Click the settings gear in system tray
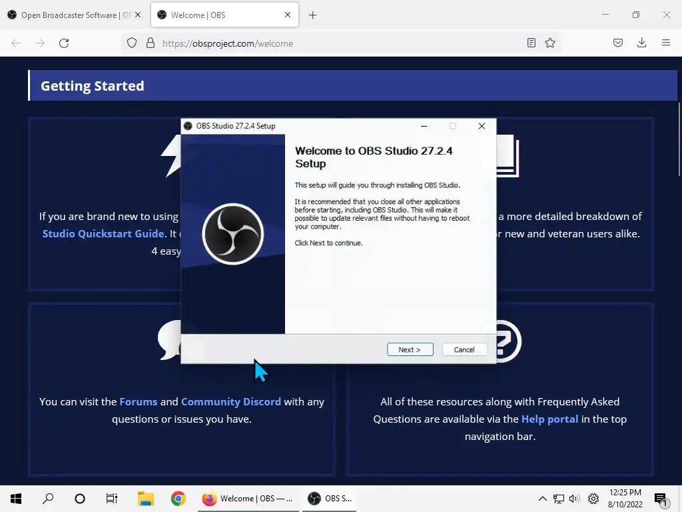 tap(593, 499)
